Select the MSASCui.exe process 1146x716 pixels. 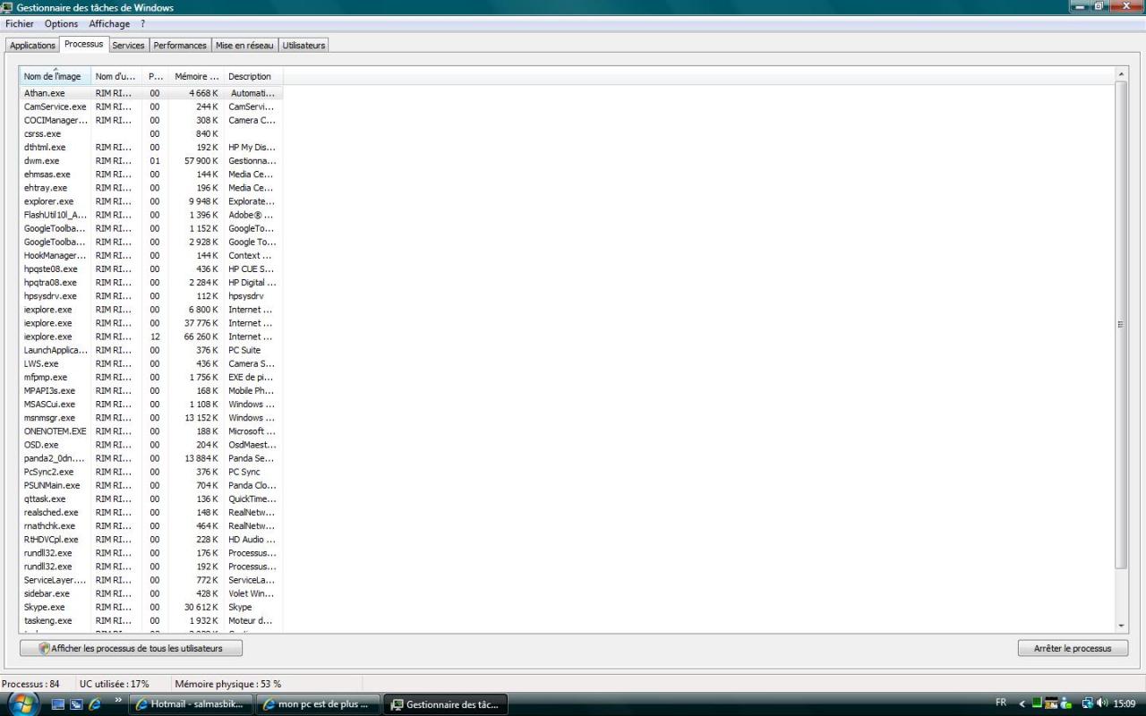click(150, 404)
